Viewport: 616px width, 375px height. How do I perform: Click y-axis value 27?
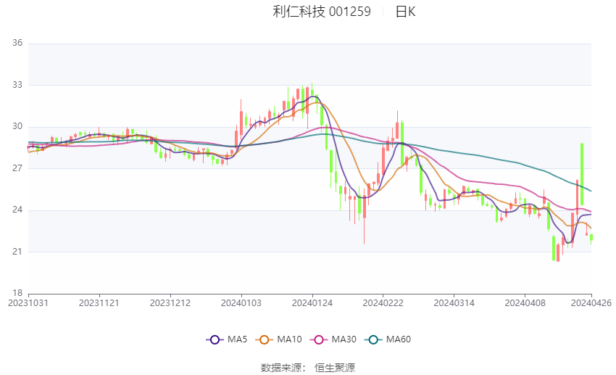coord(17,168)
